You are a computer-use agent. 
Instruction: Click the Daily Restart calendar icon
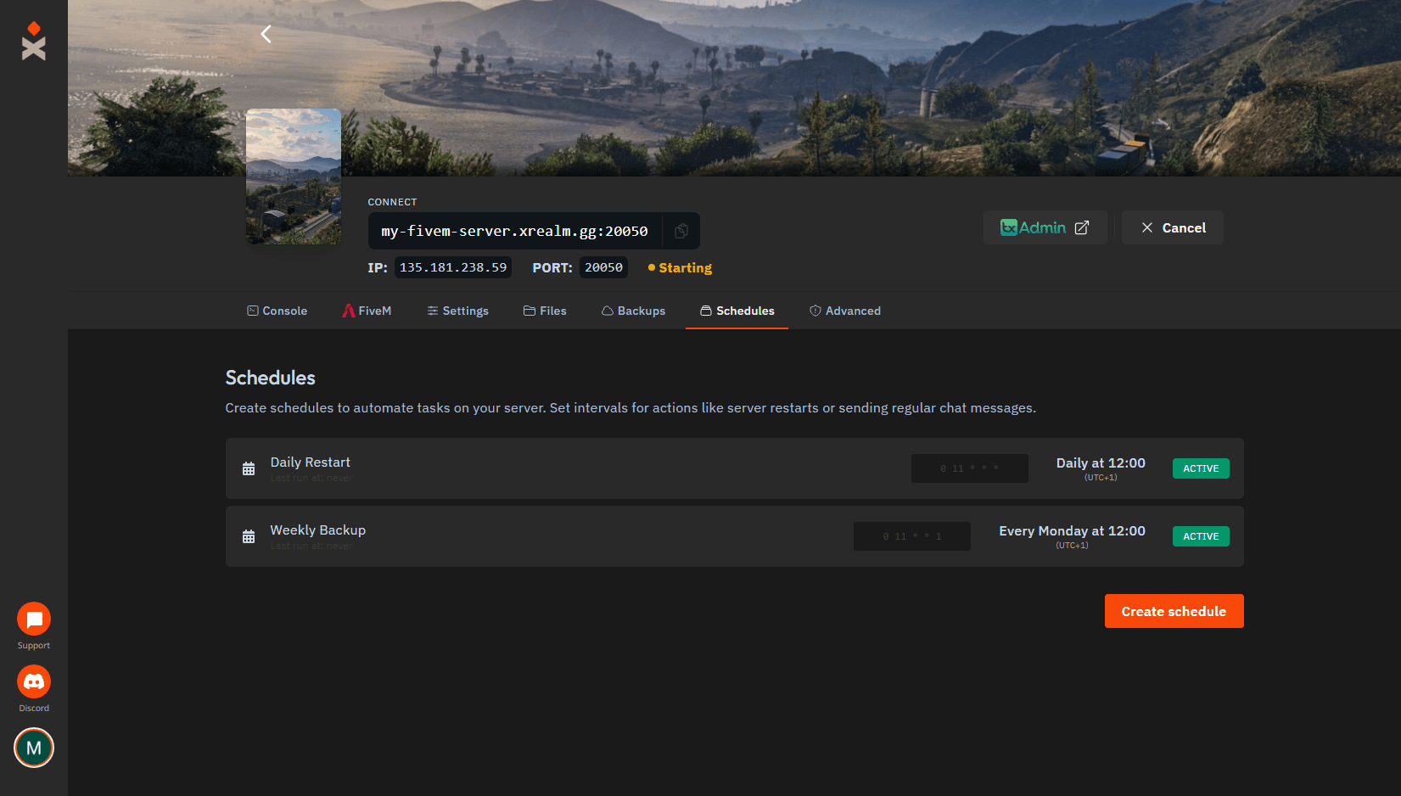coord(249,468)
